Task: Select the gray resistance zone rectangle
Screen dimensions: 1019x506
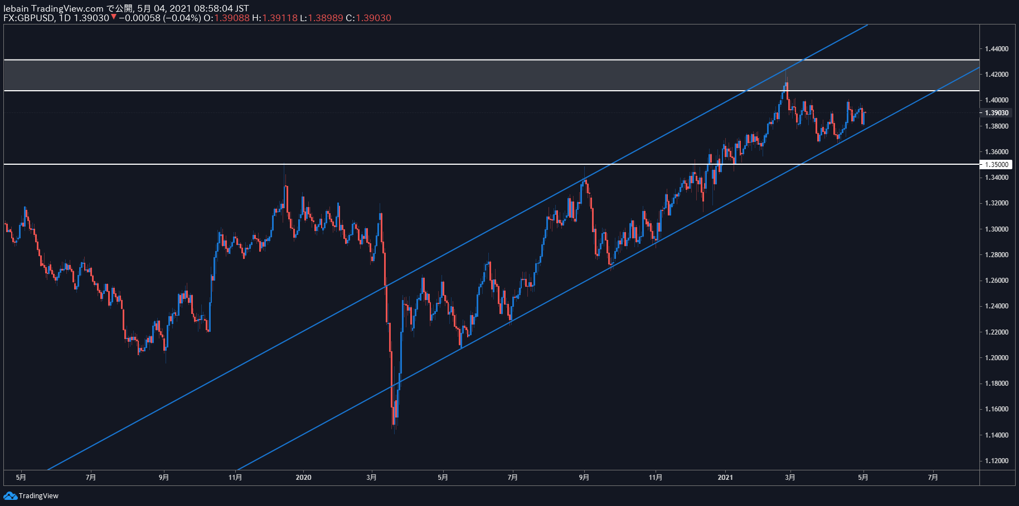Action: point(491,75)
